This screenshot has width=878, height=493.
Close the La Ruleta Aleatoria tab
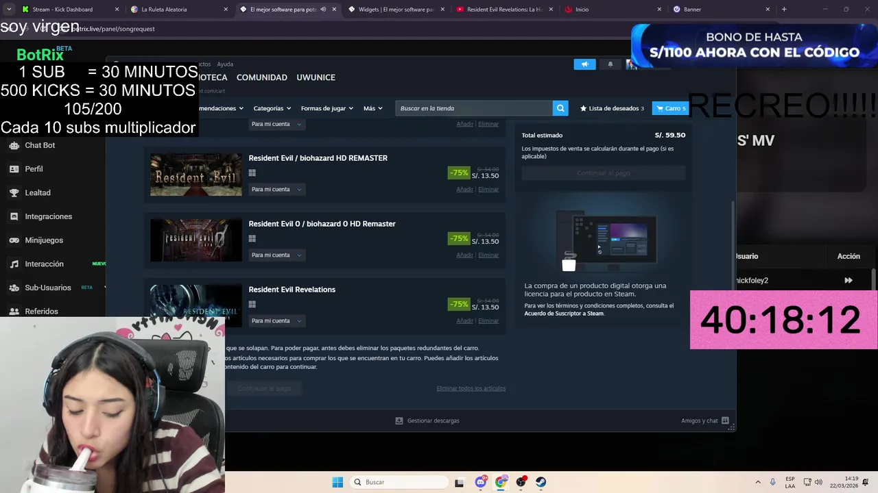[226, 10]
